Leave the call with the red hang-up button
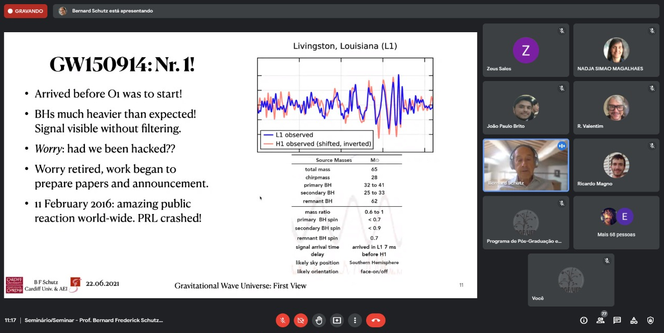Screen dimensions: 664x333 coord(375,320)
